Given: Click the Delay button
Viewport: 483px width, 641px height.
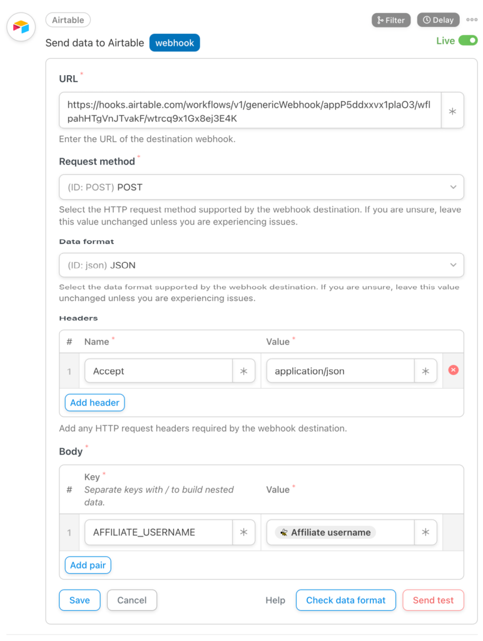Looking at the screenshot, I should 438,20.
